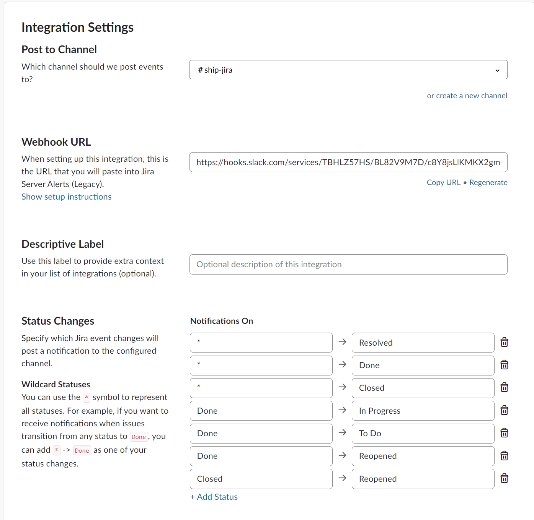Image resolution: width=534 pixels, height=520 pixels.
Task: Delete the Done to In Progress row
Action: (504, 410)
